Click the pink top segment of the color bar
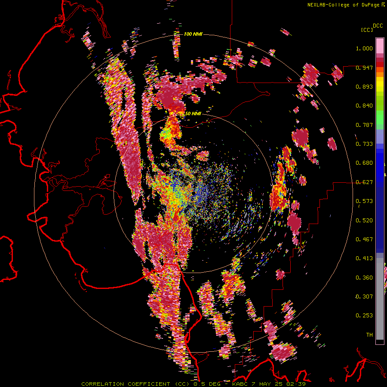 pos(380,46)
